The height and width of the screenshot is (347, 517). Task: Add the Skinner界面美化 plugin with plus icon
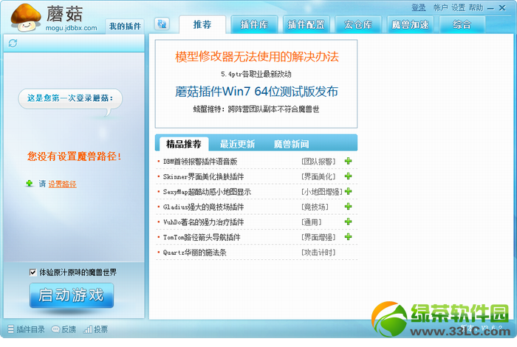(x=348, y=176)
